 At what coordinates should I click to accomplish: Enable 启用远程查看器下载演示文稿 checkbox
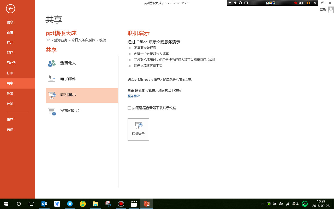click(129, 108)
